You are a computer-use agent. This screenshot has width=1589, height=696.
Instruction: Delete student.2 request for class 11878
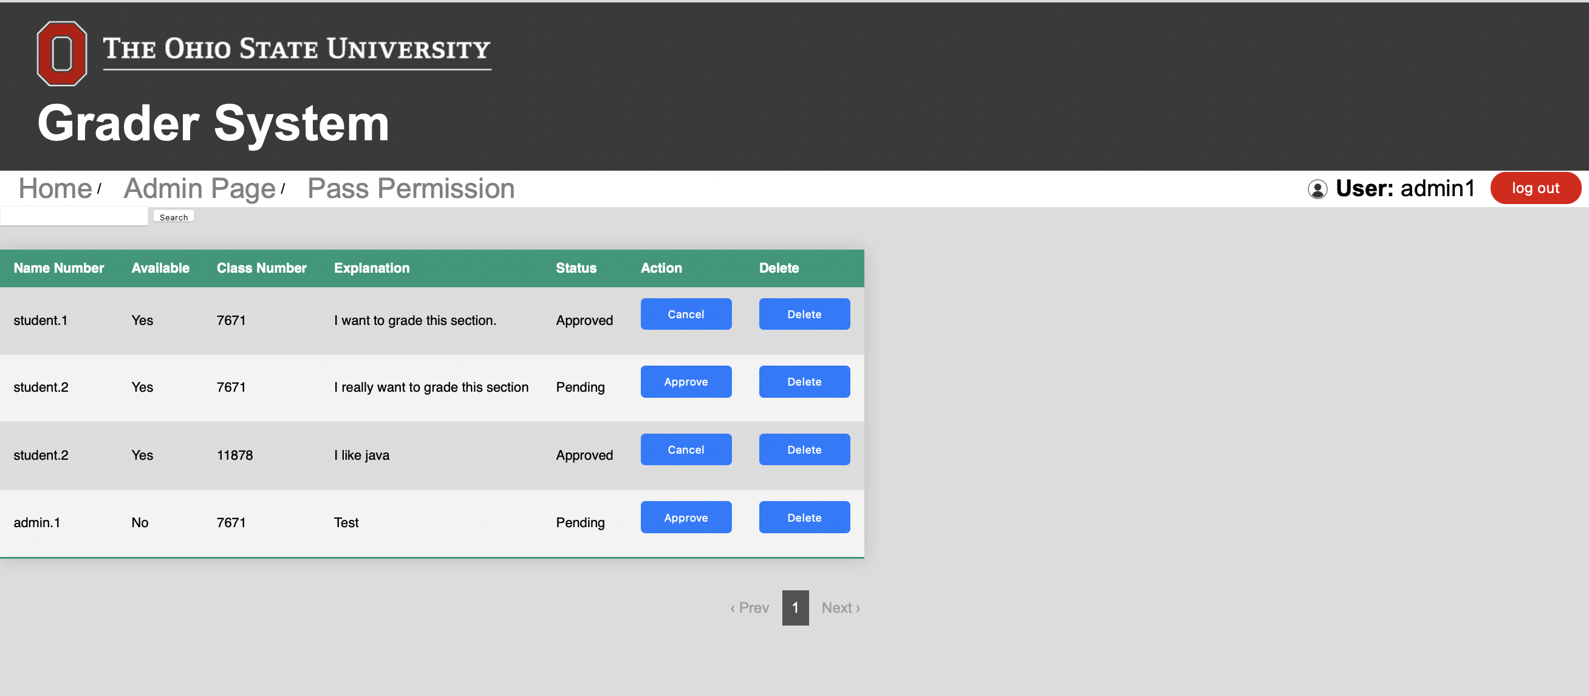pyautogui.click(x=804, y=450)
